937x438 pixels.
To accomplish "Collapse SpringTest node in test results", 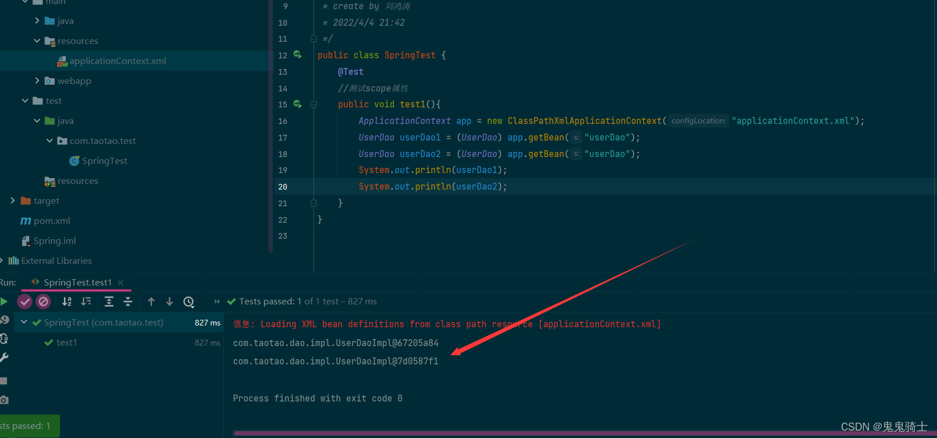I will pyautogui.click(x=24, y=322).
